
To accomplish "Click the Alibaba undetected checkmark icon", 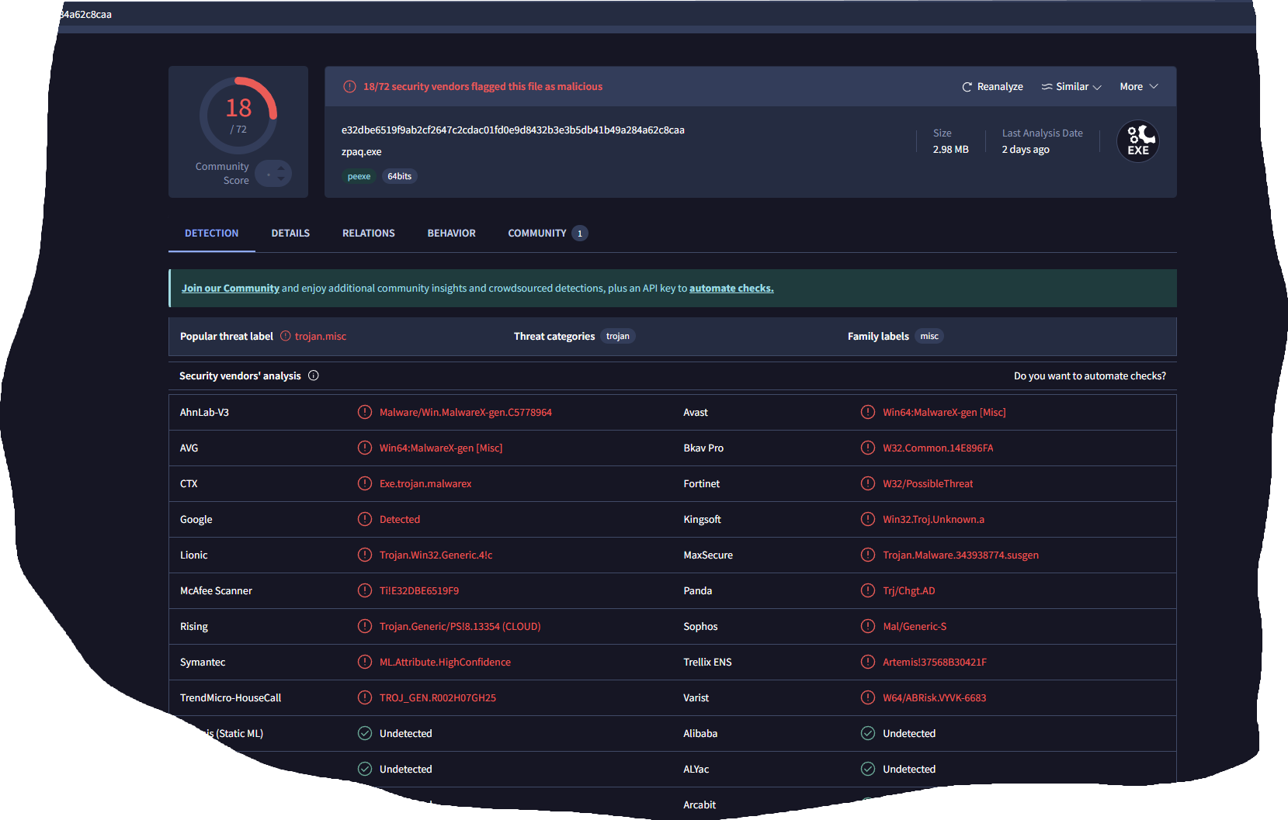I will pyautogui.click(x=868, y=733).
